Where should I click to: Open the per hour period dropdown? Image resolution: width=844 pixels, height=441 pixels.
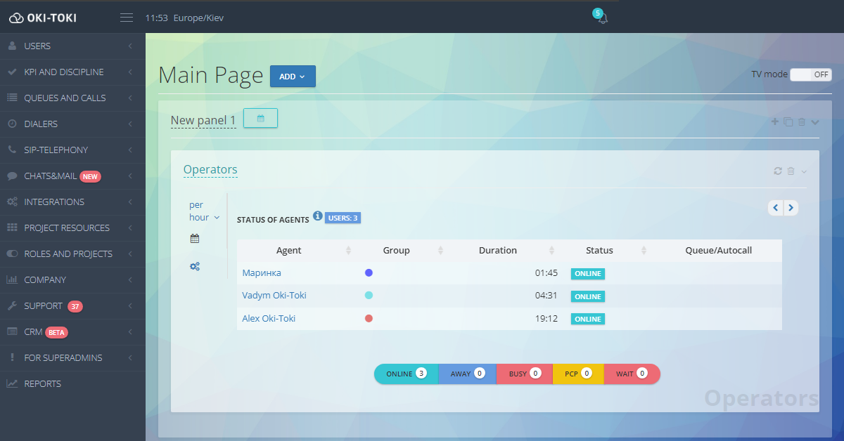(204, 211)
